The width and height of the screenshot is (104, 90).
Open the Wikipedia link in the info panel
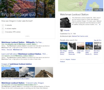[67, 30]
